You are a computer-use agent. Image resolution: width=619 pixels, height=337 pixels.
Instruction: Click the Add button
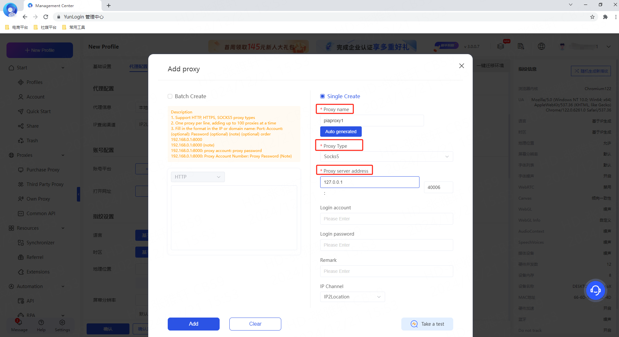pyautogui.click(x=193, y=324)
